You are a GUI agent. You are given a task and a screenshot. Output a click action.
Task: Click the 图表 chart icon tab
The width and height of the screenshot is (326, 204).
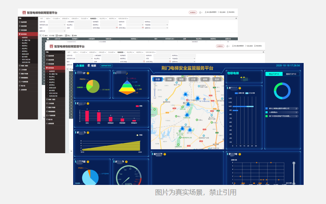pos(80,65)
